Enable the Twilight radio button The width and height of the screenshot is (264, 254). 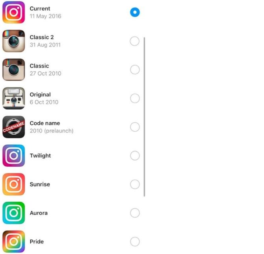(x=135, y=156)
